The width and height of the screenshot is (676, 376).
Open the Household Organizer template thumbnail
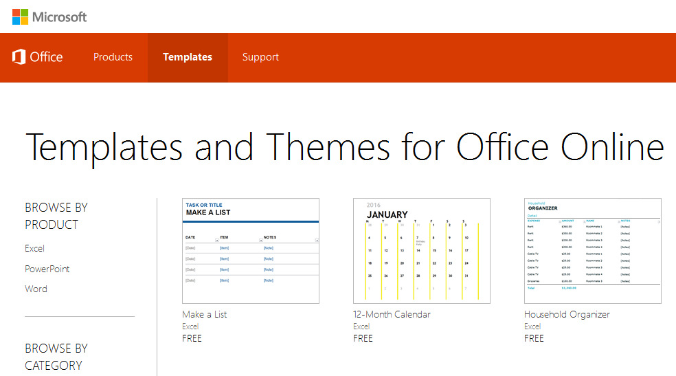pyautogui.click(x=592, y=251)
